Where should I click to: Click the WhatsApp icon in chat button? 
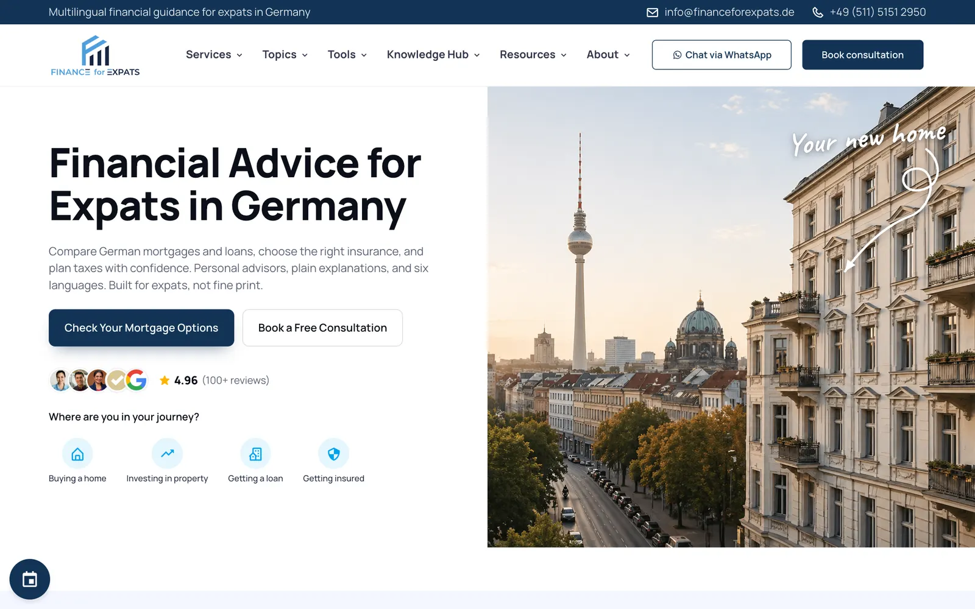pos(677,55)
